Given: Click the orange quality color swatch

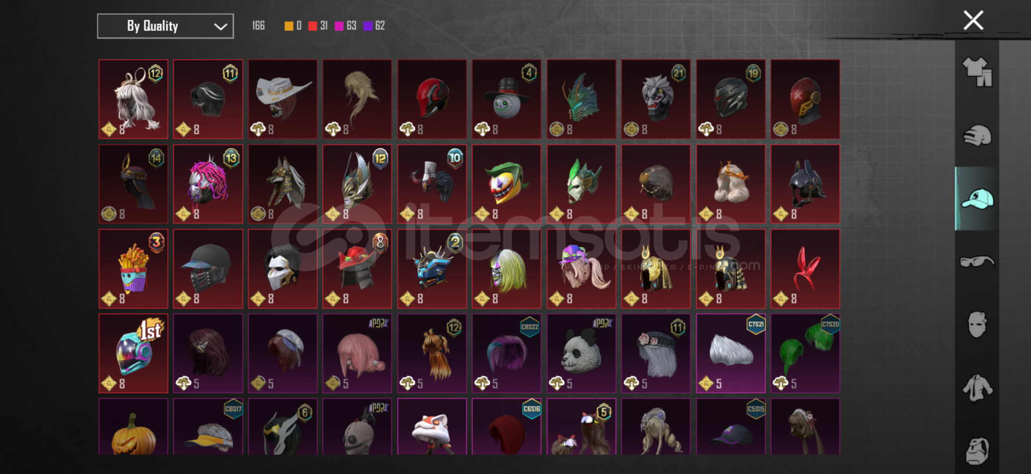Looking at the screenshot, I should pyautogui.click(x=289, y=26).
